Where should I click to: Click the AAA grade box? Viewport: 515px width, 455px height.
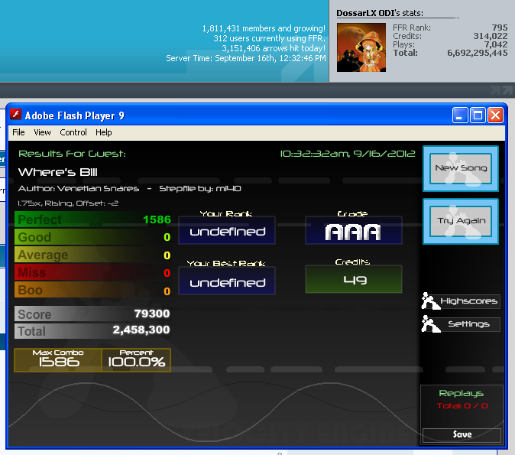click(353, 231)
